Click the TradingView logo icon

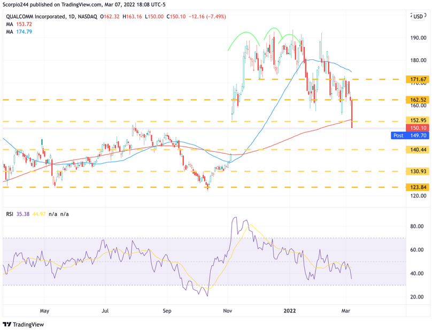coord(7,324)
